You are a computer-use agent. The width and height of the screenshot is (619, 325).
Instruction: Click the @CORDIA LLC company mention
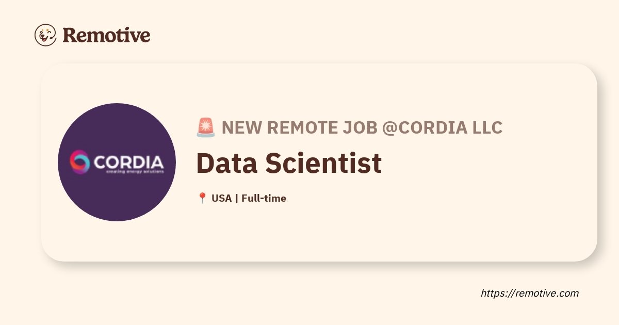pos(442,127)
